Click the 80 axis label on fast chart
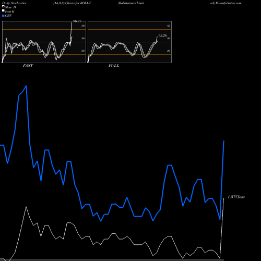261x261 pixels. tap(83, 26)
